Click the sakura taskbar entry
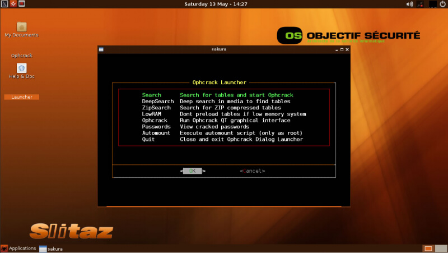 51,249
